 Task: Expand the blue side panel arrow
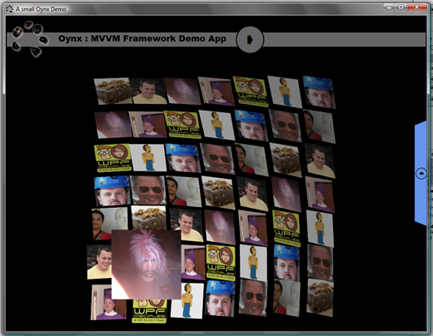point(421,174)
